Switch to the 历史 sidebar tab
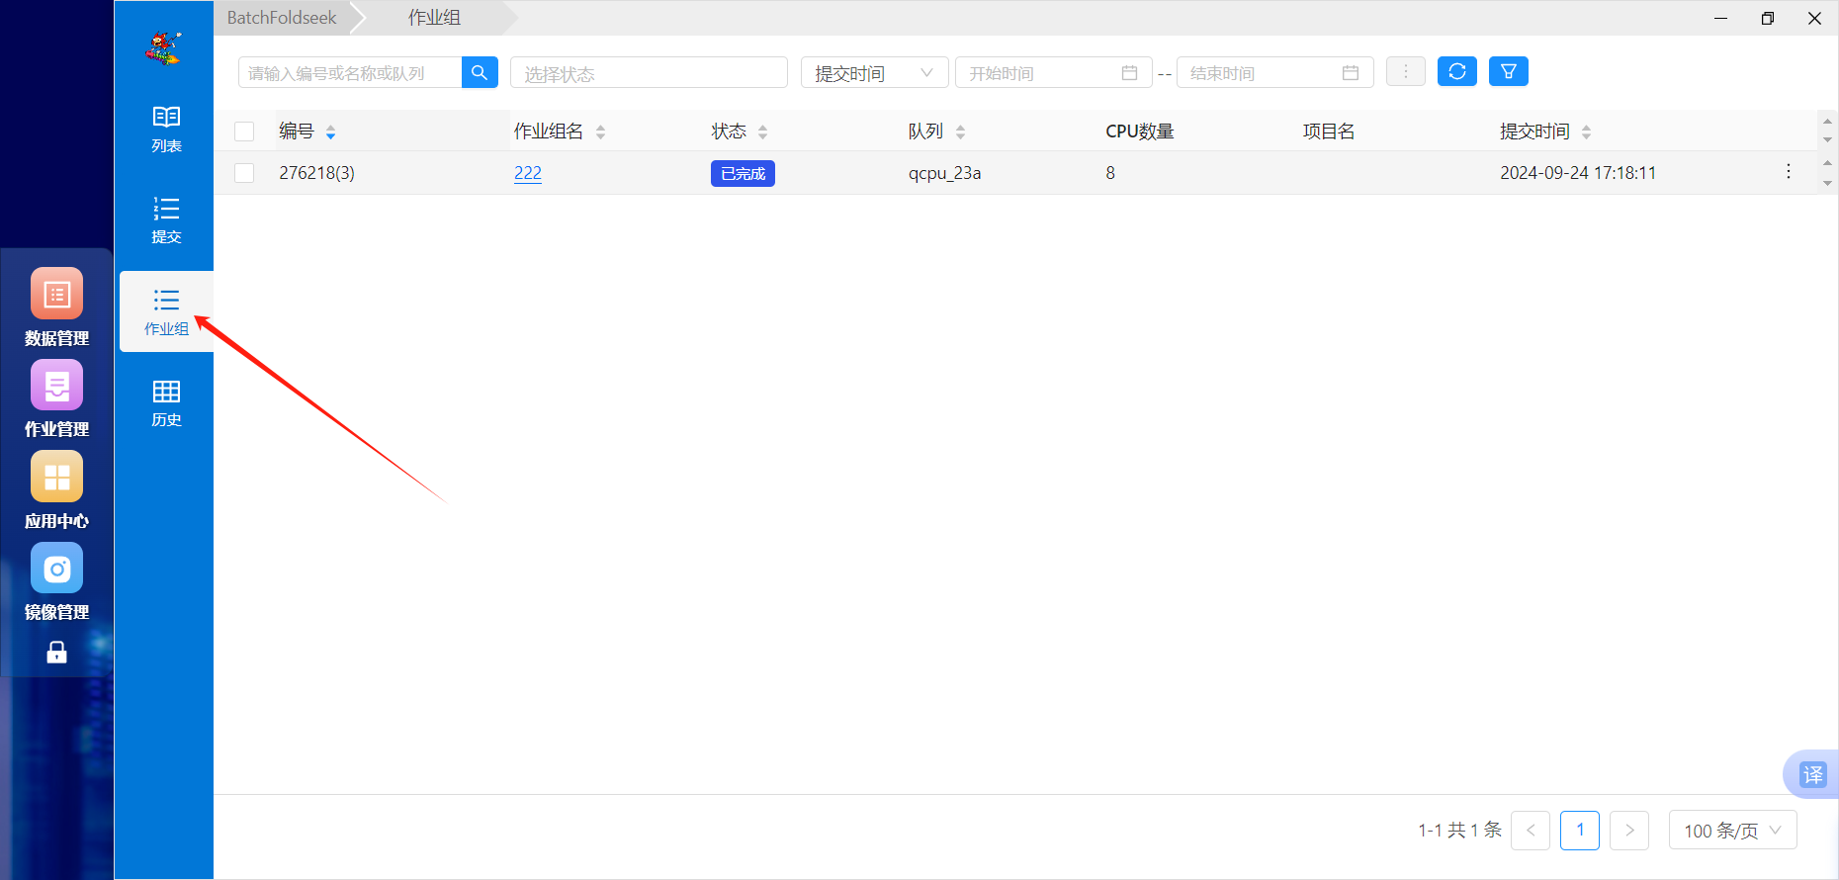Viewport: 1839px width, 880px height. pos(166,402)
